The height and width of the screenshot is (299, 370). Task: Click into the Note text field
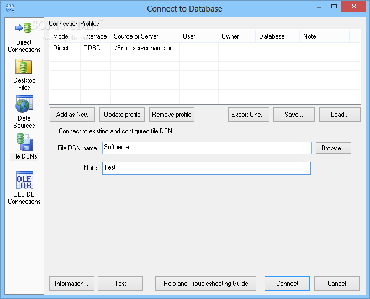pos(206,168)
